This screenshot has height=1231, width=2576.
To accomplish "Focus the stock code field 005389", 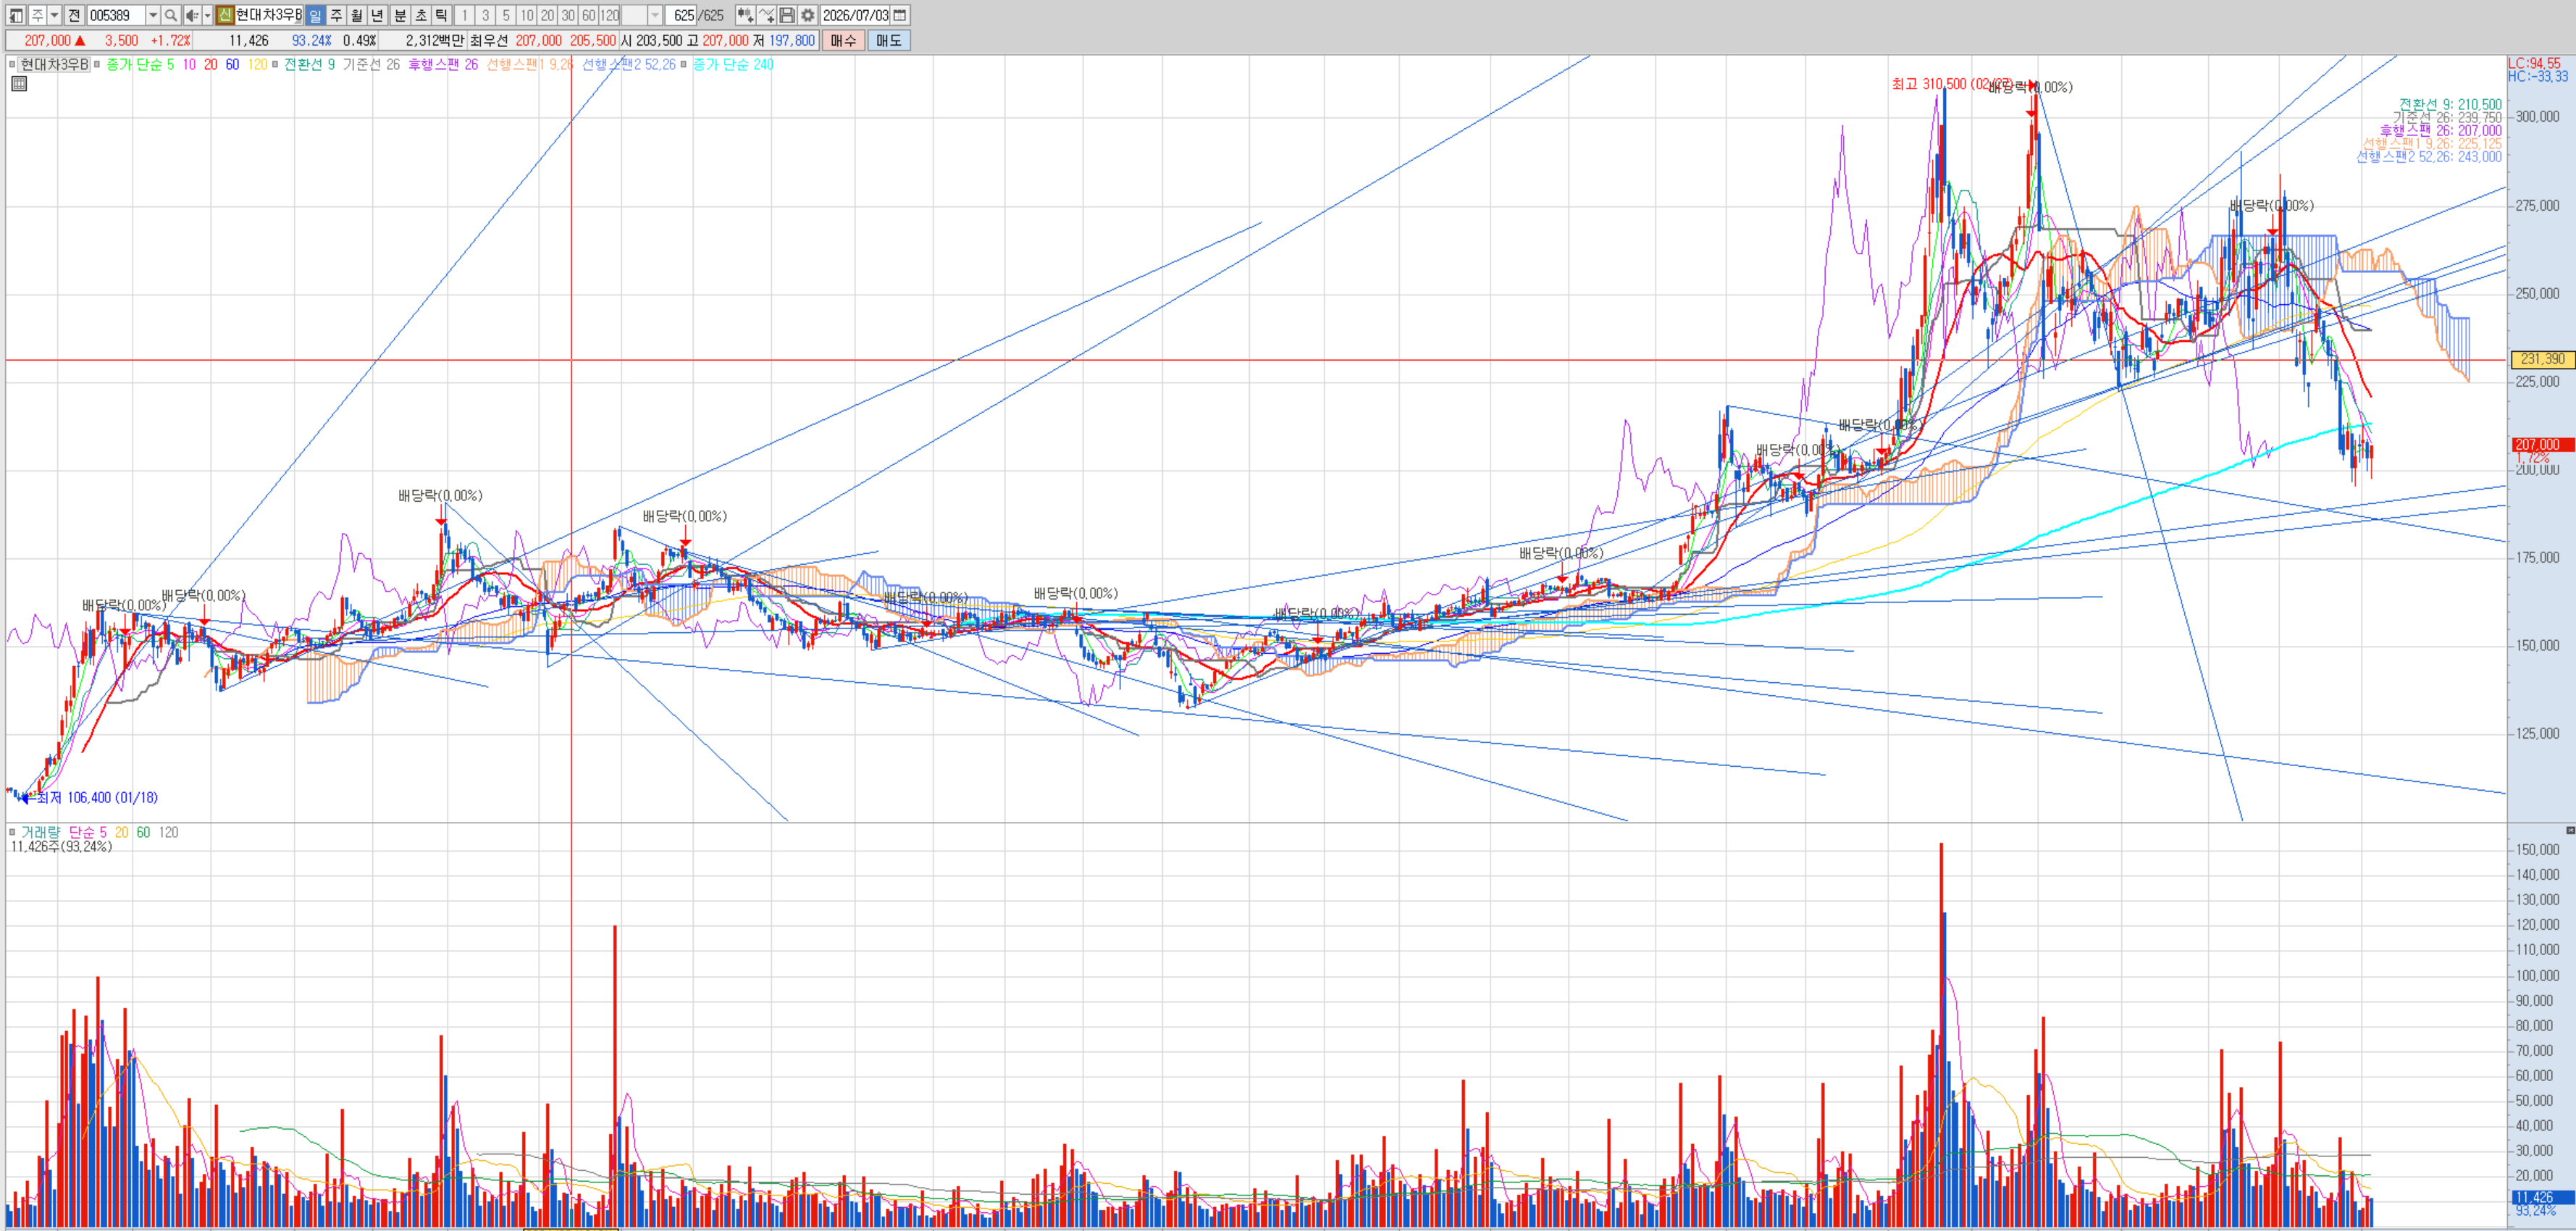I will click(116, 15).
